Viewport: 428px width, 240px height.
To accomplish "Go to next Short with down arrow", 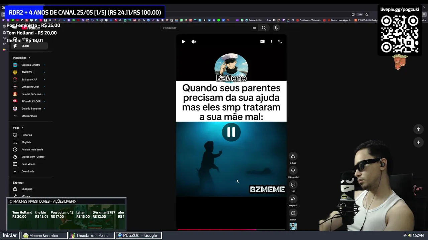I will (418, 142).
